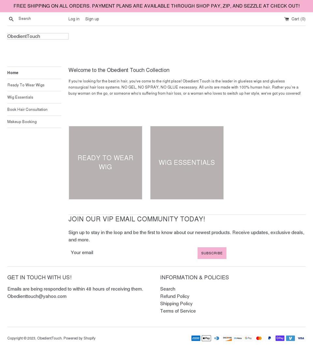The width and height of the screenshot is (313, 349).
Task: Select Home in the sidebar navigation
Action: point(13,72)
